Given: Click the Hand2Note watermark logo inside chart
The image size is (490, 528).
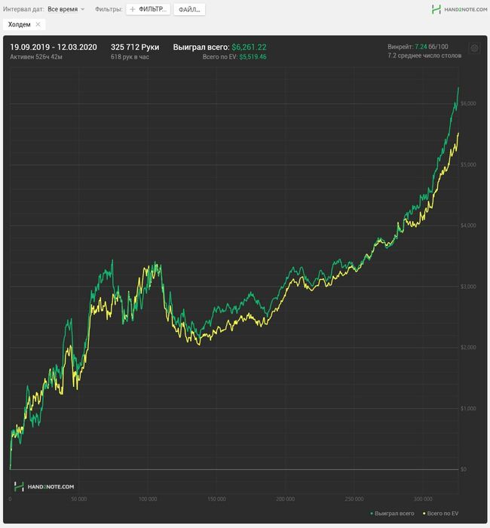Looking at the screenshot, I should click(x=44, y=487).
